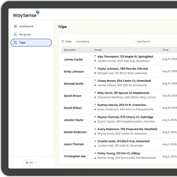The width and height of the screenshot is (177, 177).
Task: Click the Trips page heading
Action: click(x=62, y=27)
